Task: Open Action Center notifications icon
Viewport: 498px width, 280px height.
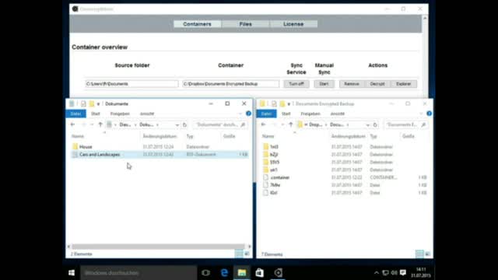Action: pyautogui.click(x=403, y=273)
